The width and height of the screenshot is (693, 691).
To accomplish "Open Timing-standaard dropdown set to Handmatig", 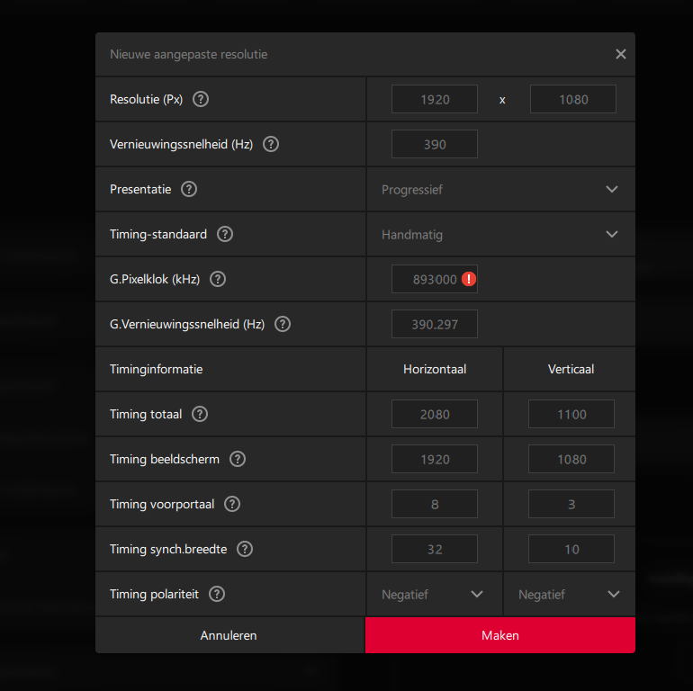I will [x=500, y=234].
